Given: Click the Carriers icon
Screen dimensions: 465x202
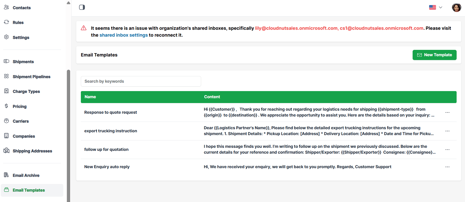Looking at the screenshot, I should click(6, 121).
